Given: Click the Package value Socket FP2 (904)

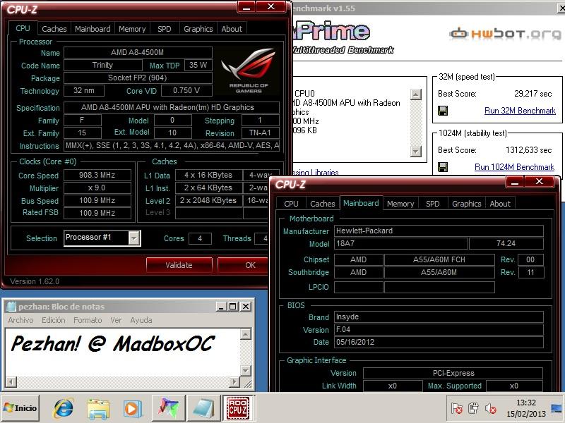Looking at the screenshot, I should [x=138, y=78].
